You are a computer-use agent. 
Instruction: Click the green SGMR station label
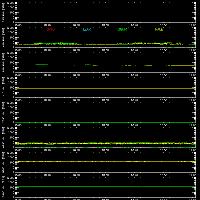122,29
